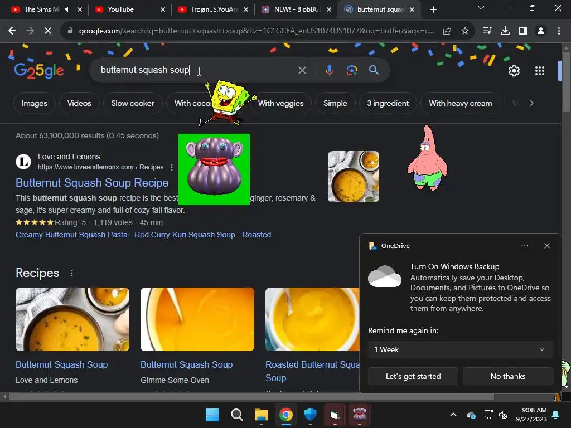The height and width of the screenshot is (428, 571).
Task: Click the page vertical scrollbar
Action: 565,82
